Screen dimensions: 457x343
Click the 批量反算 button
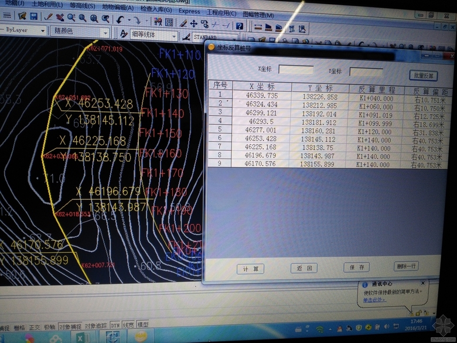pyautogui.click(x=422, y=76)
